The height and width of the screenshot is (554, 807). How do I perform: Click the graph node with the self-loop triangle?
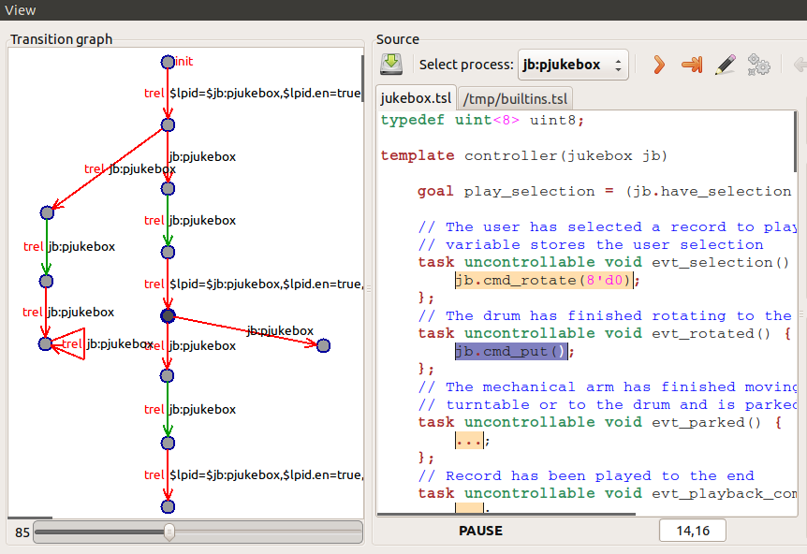(45, 344)
